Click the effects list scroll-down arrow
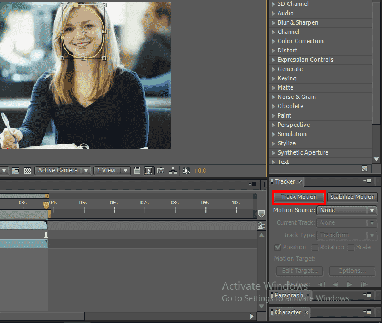The height and width of the screenshot is (323, 382). (377, 159)
